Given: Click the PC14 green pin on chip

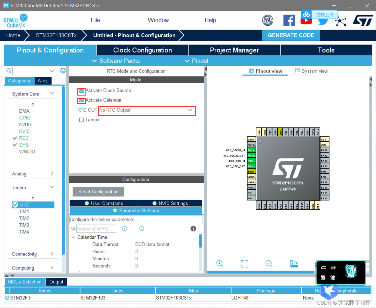Looking at the screenshot, I should (x=251, y=150).
